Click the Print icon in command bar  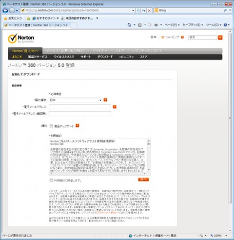(156, 25)
